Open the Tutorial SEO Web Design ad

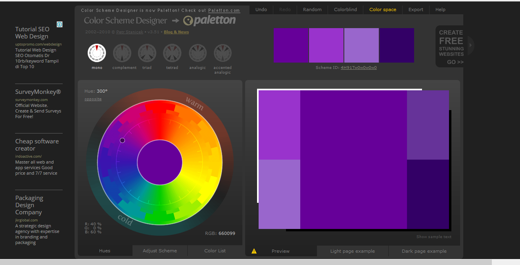pyautogui.click(x=33, y=32)
